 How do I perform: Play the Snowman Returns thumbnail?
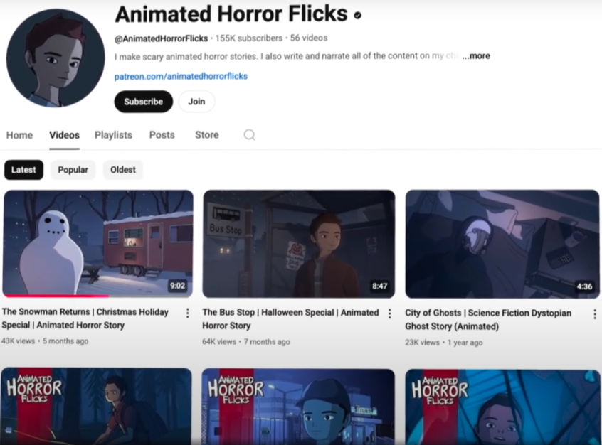point(98,243)
